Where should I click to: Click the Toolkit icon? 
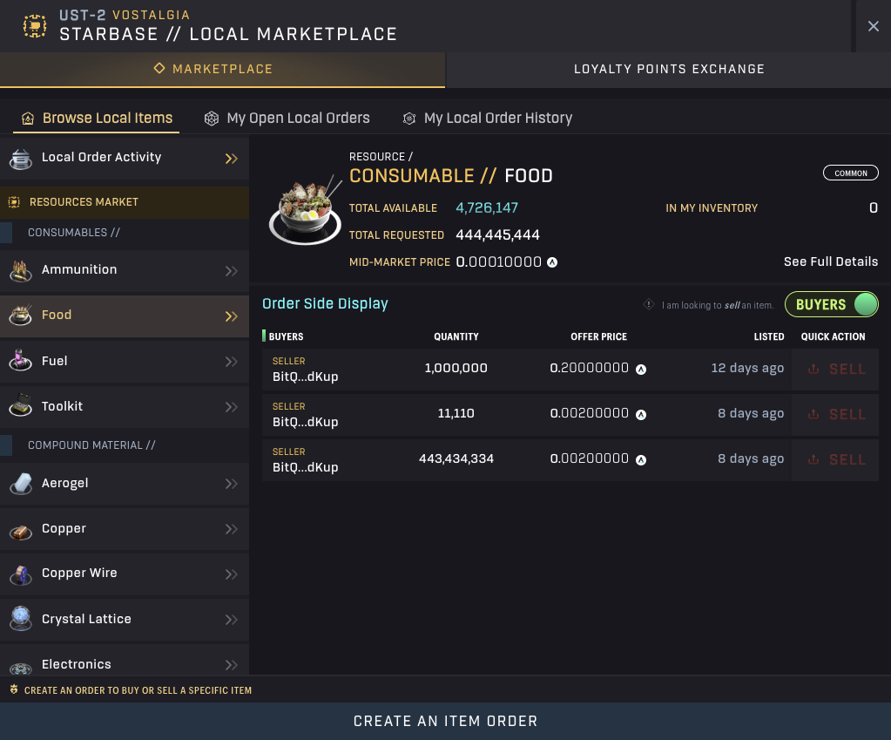pyautogui.click(x=23, y=406)
